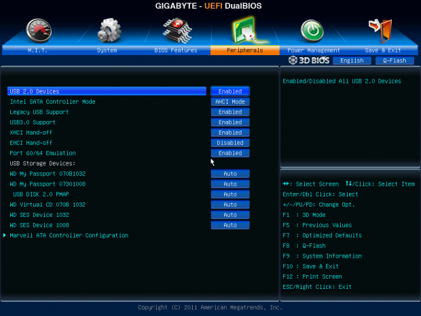Viewport: 421px width, 316px height.
Task: Switch to the System tab
Action: tap(107, 50)
